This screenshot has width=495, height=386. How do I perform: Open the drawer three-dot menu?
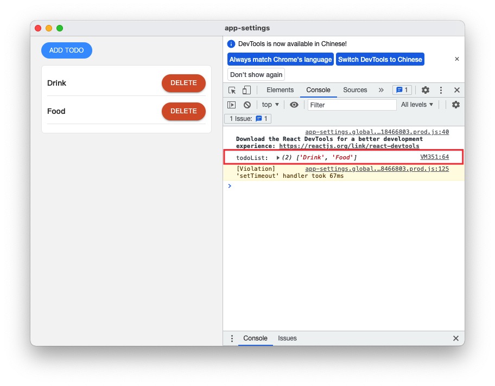[232, 338]
